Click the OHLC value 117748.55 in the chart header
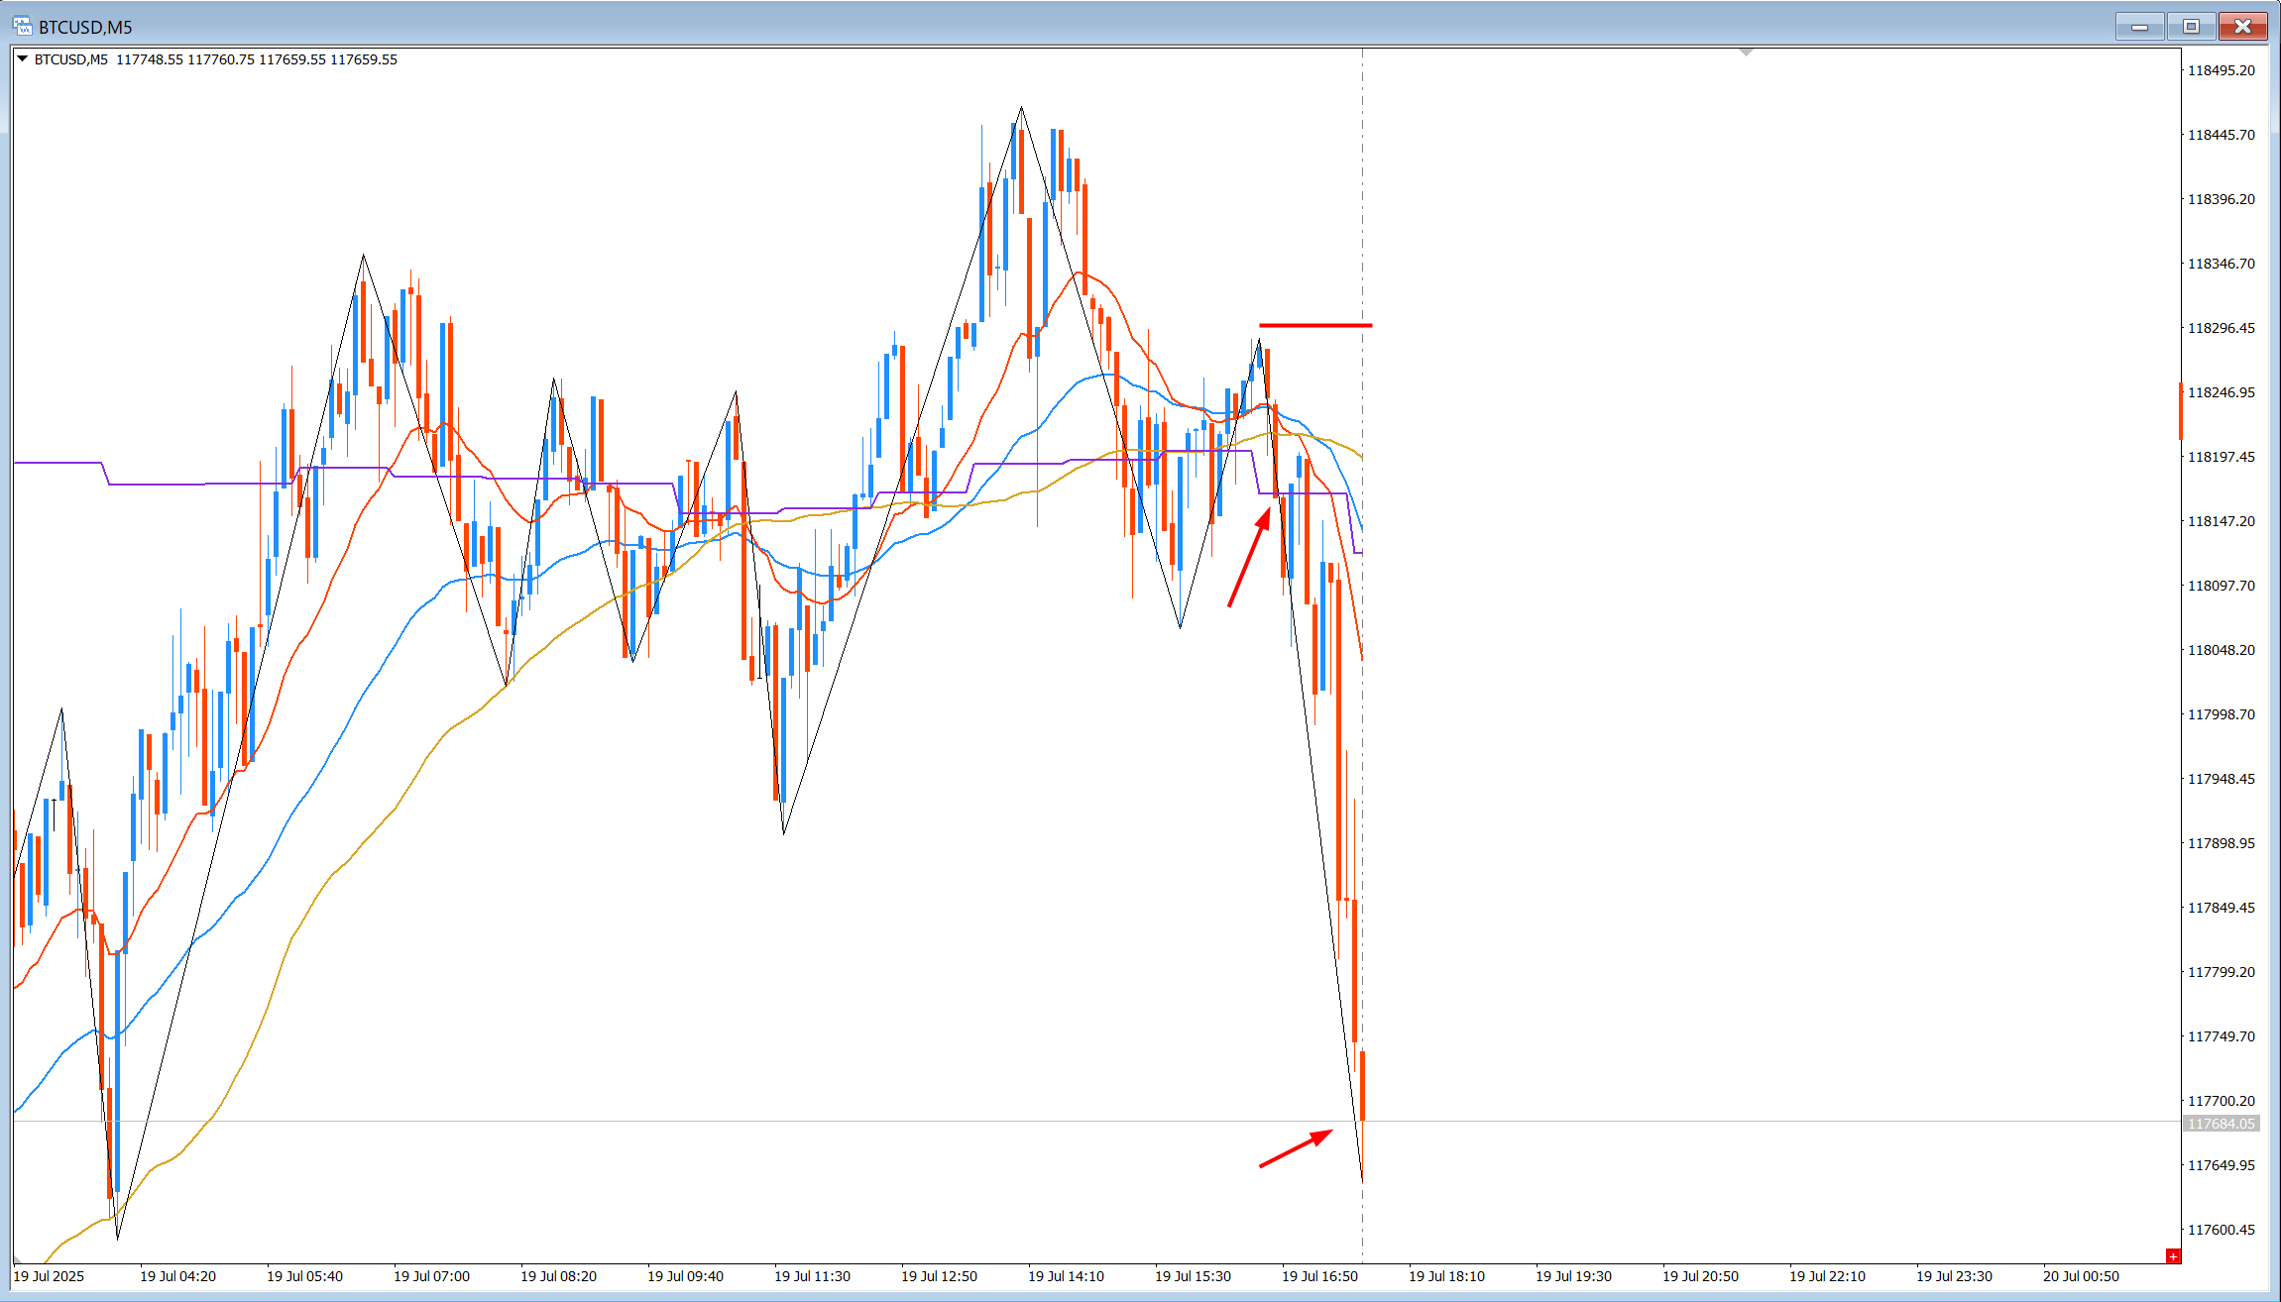 150,59
